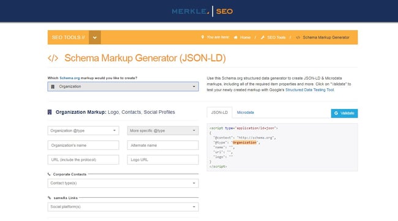Focus the Logo URL field

tap(163, 160)
